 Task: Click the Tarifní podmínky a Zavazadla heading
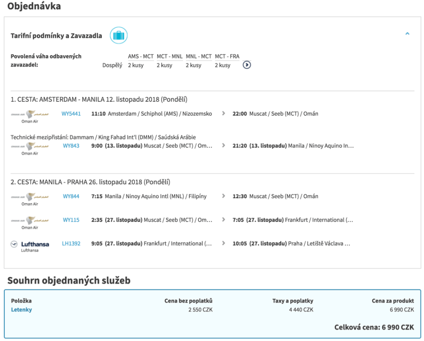tap(56, 36)
